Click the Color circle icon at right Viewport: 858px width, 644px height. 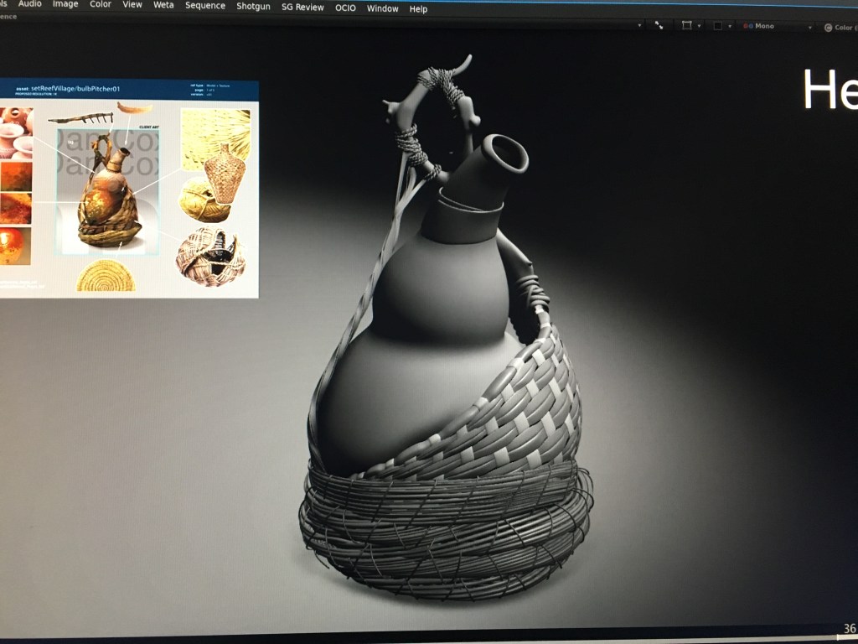[827, 28]
